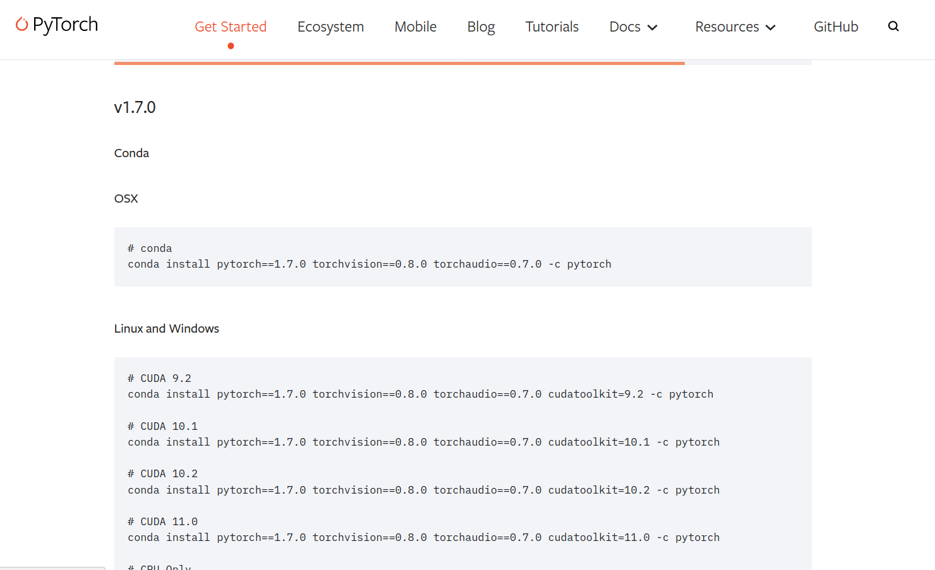Click the OSX subheading
The image size is (935, 570).
click(x=126, y=199)
